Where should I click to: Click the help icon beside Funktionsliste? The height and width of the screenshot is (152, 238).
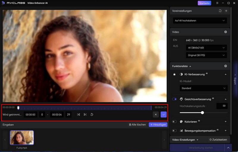(x=226, y=66)
